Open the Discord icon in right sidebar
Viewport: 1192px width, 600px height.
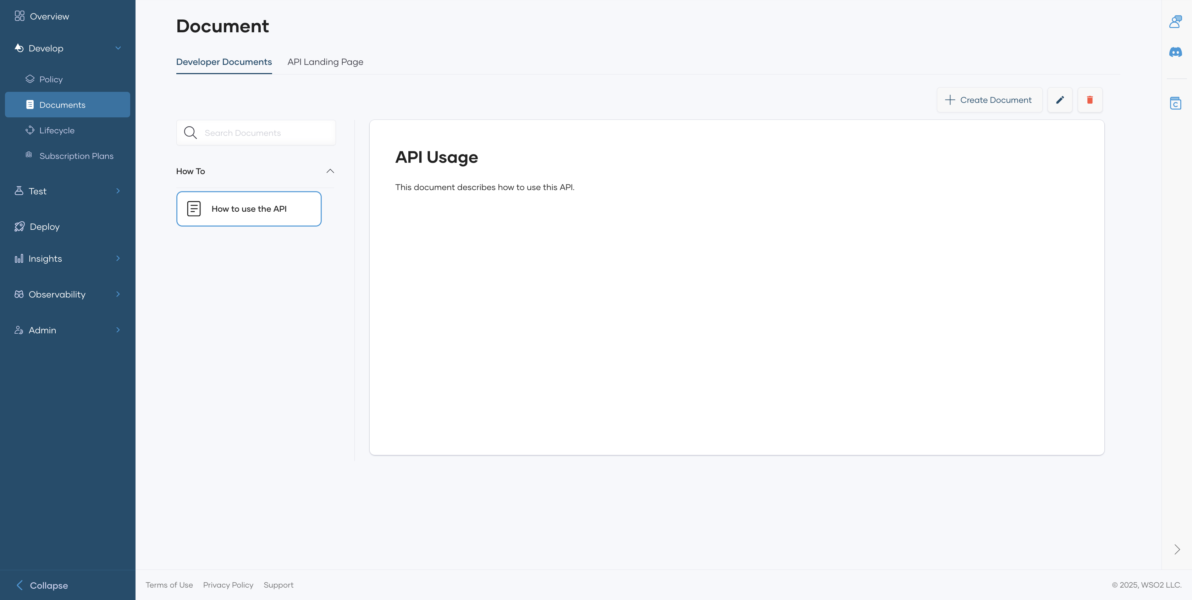1175,52
